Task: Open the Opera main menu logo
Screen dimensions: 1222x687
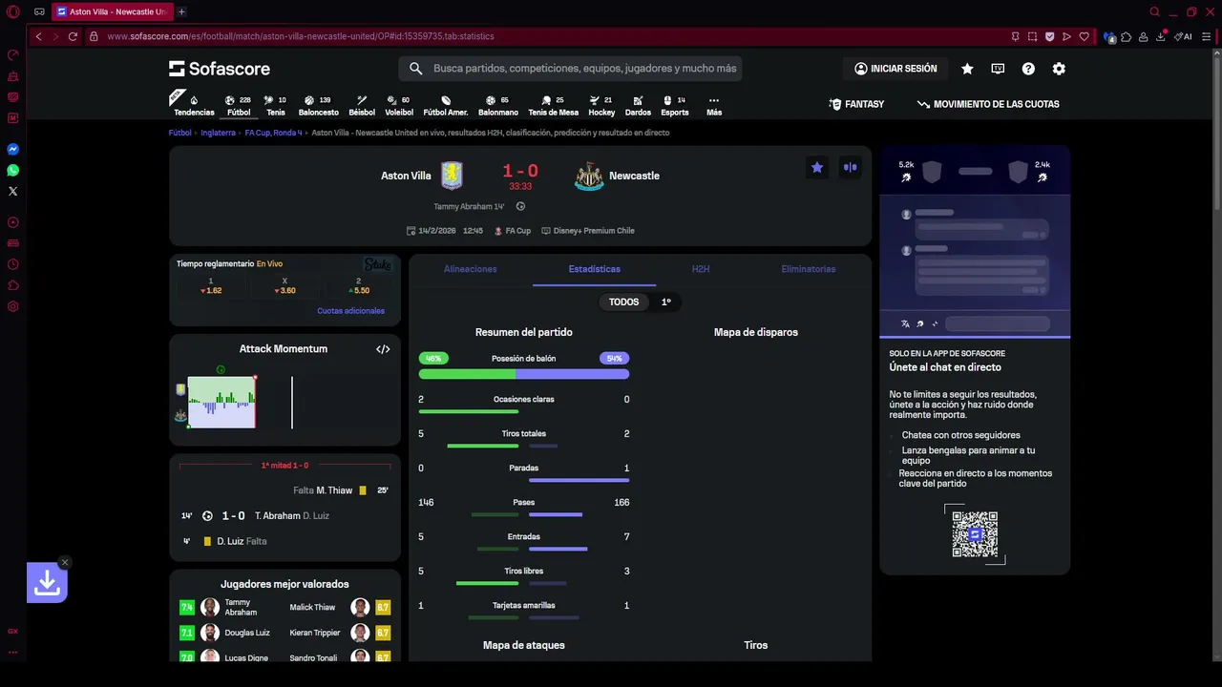Action: 13,11
